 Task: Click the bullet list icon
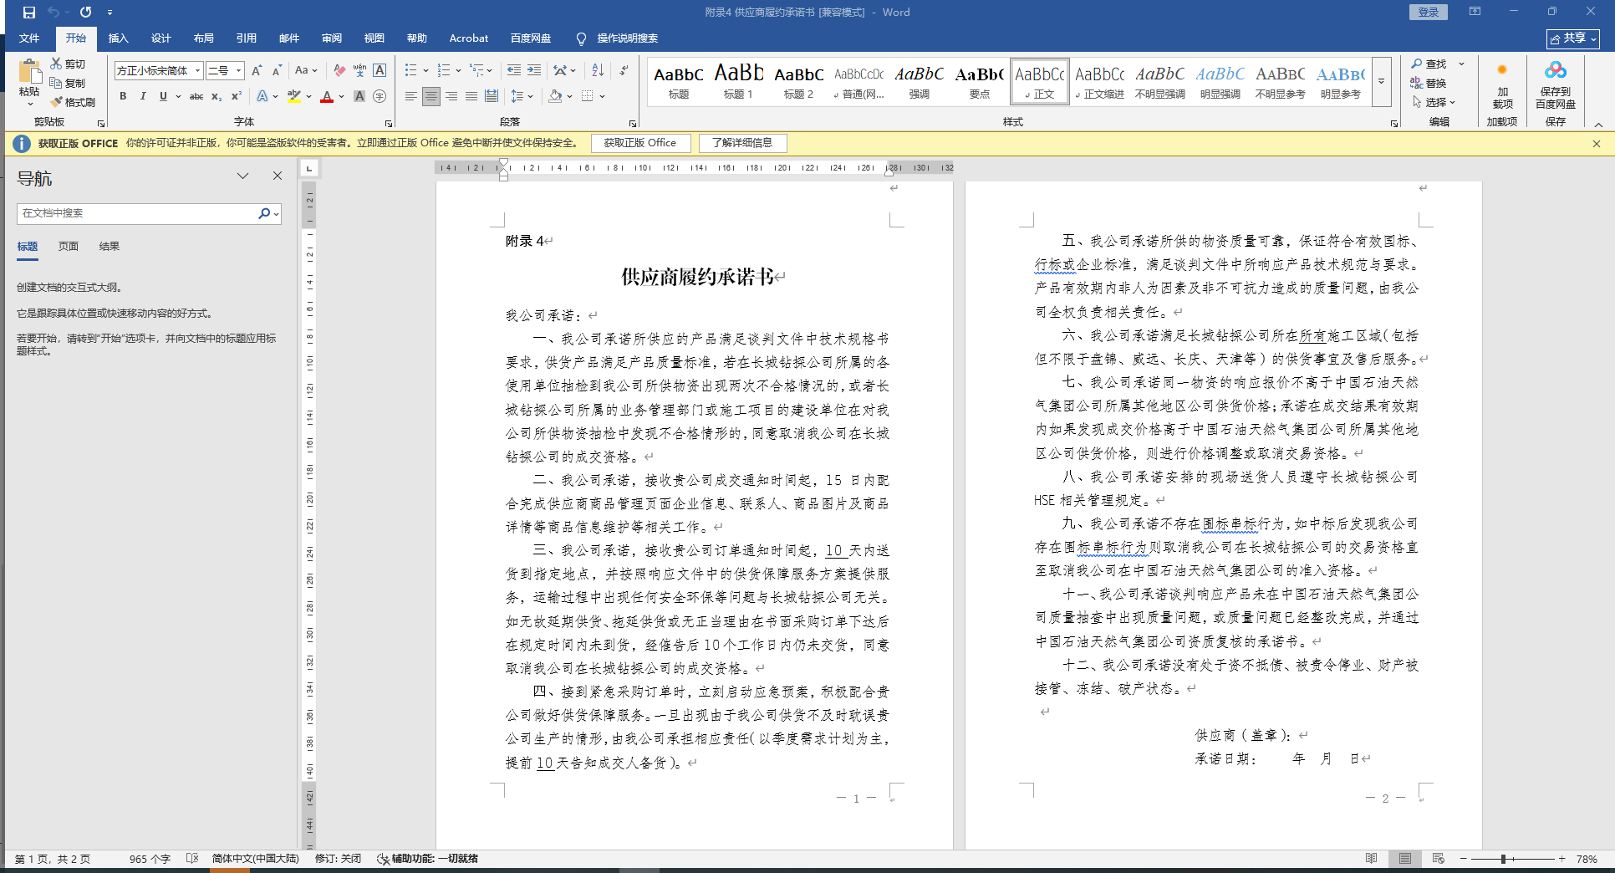(x=410, y=70)
